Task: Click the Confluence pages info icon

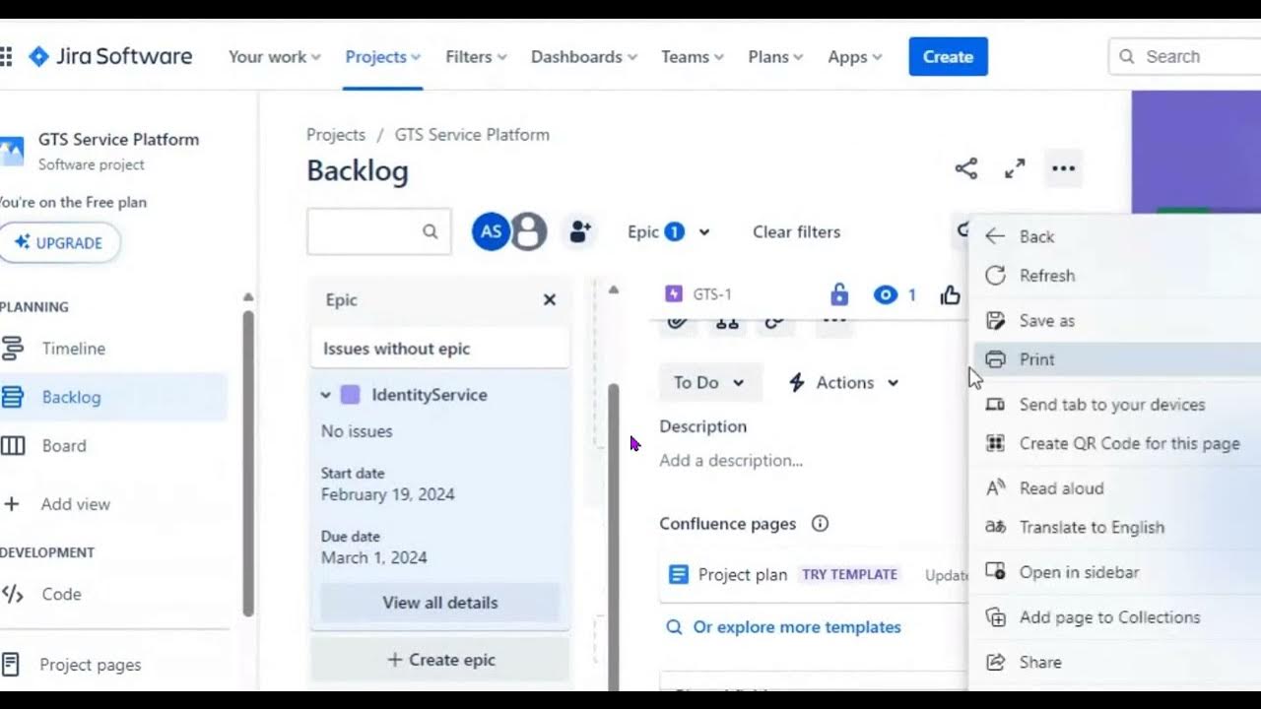Action: coord(820,524)
